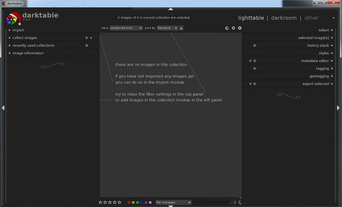
Task: Click 'there are no images in this collection' text
Action: coord(151,64)
